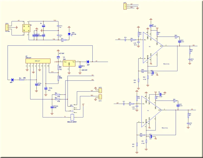The height and width of the screenshot is (158, 203).
Task: Select the UPC1237 speaker protection IC block
Action: coord(38,61)
